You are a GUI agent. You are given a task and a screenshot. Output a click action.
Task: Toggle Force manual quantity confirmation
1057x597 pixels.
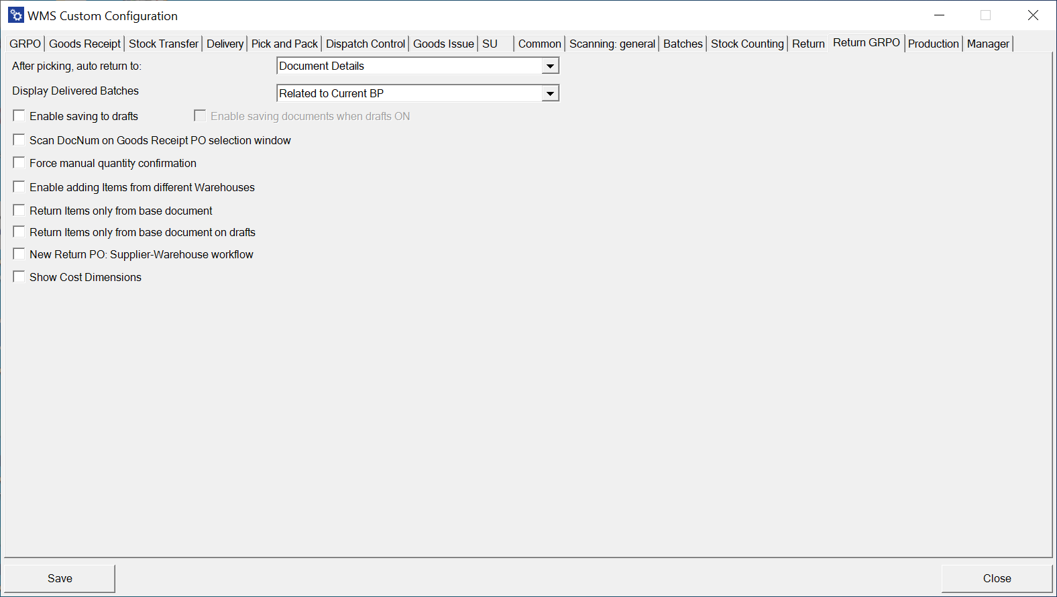coord(19,163)
